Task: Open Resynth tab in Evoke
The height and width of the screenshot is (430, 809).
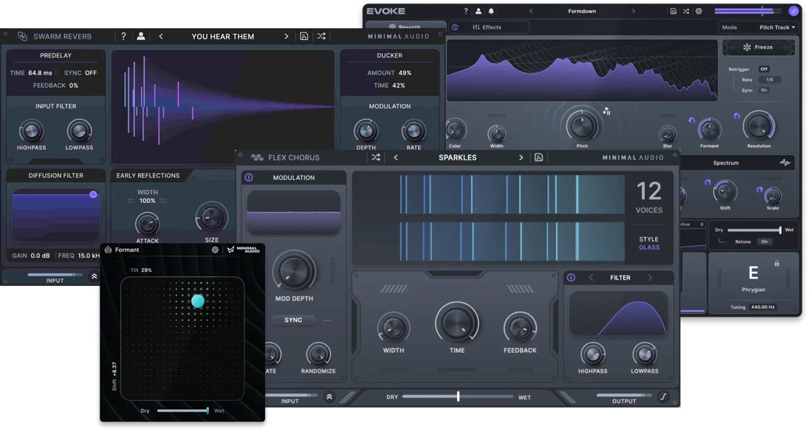Action: [x=404, y=26]
